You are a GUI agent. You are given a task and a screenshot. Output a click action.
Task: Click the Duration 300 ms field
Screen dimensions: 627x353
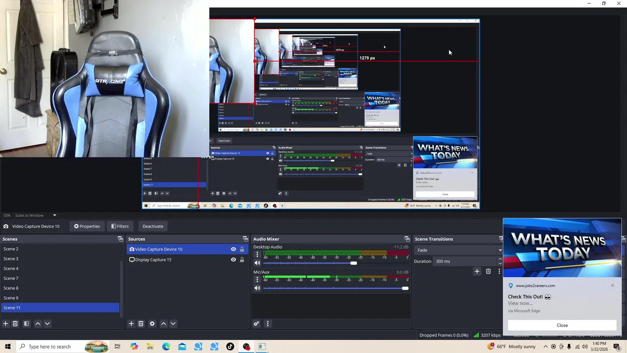coord(465,261)
